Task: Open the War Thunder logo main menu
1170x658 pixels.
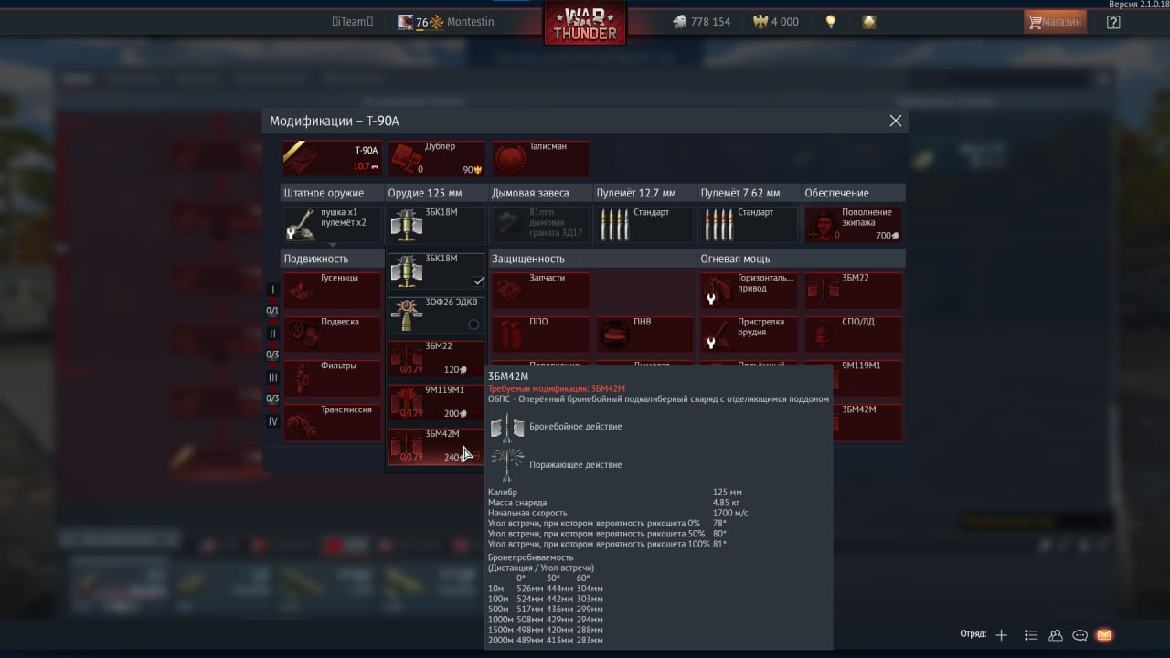Action: [x=585, y=23]
